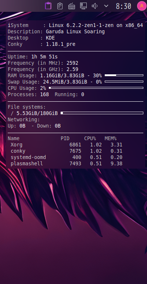
Task: Click the RAM Usage progress bar
Action: [x=124, y=75]
